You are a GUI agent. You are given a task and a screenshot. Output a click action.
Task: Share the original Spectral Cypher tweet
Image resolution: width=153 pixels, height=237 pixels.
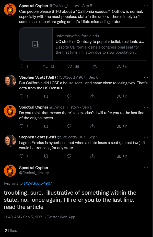click(95, 66)
